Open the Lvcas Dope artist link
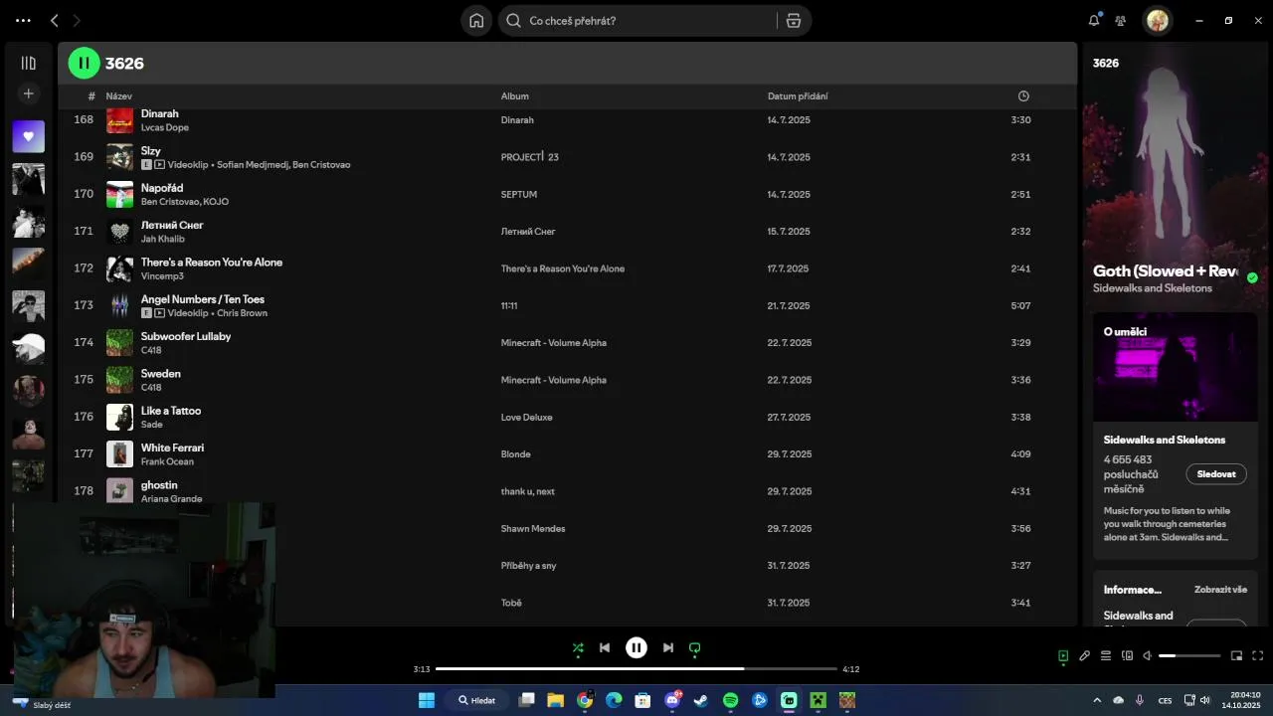 click(x=165, y=127)
